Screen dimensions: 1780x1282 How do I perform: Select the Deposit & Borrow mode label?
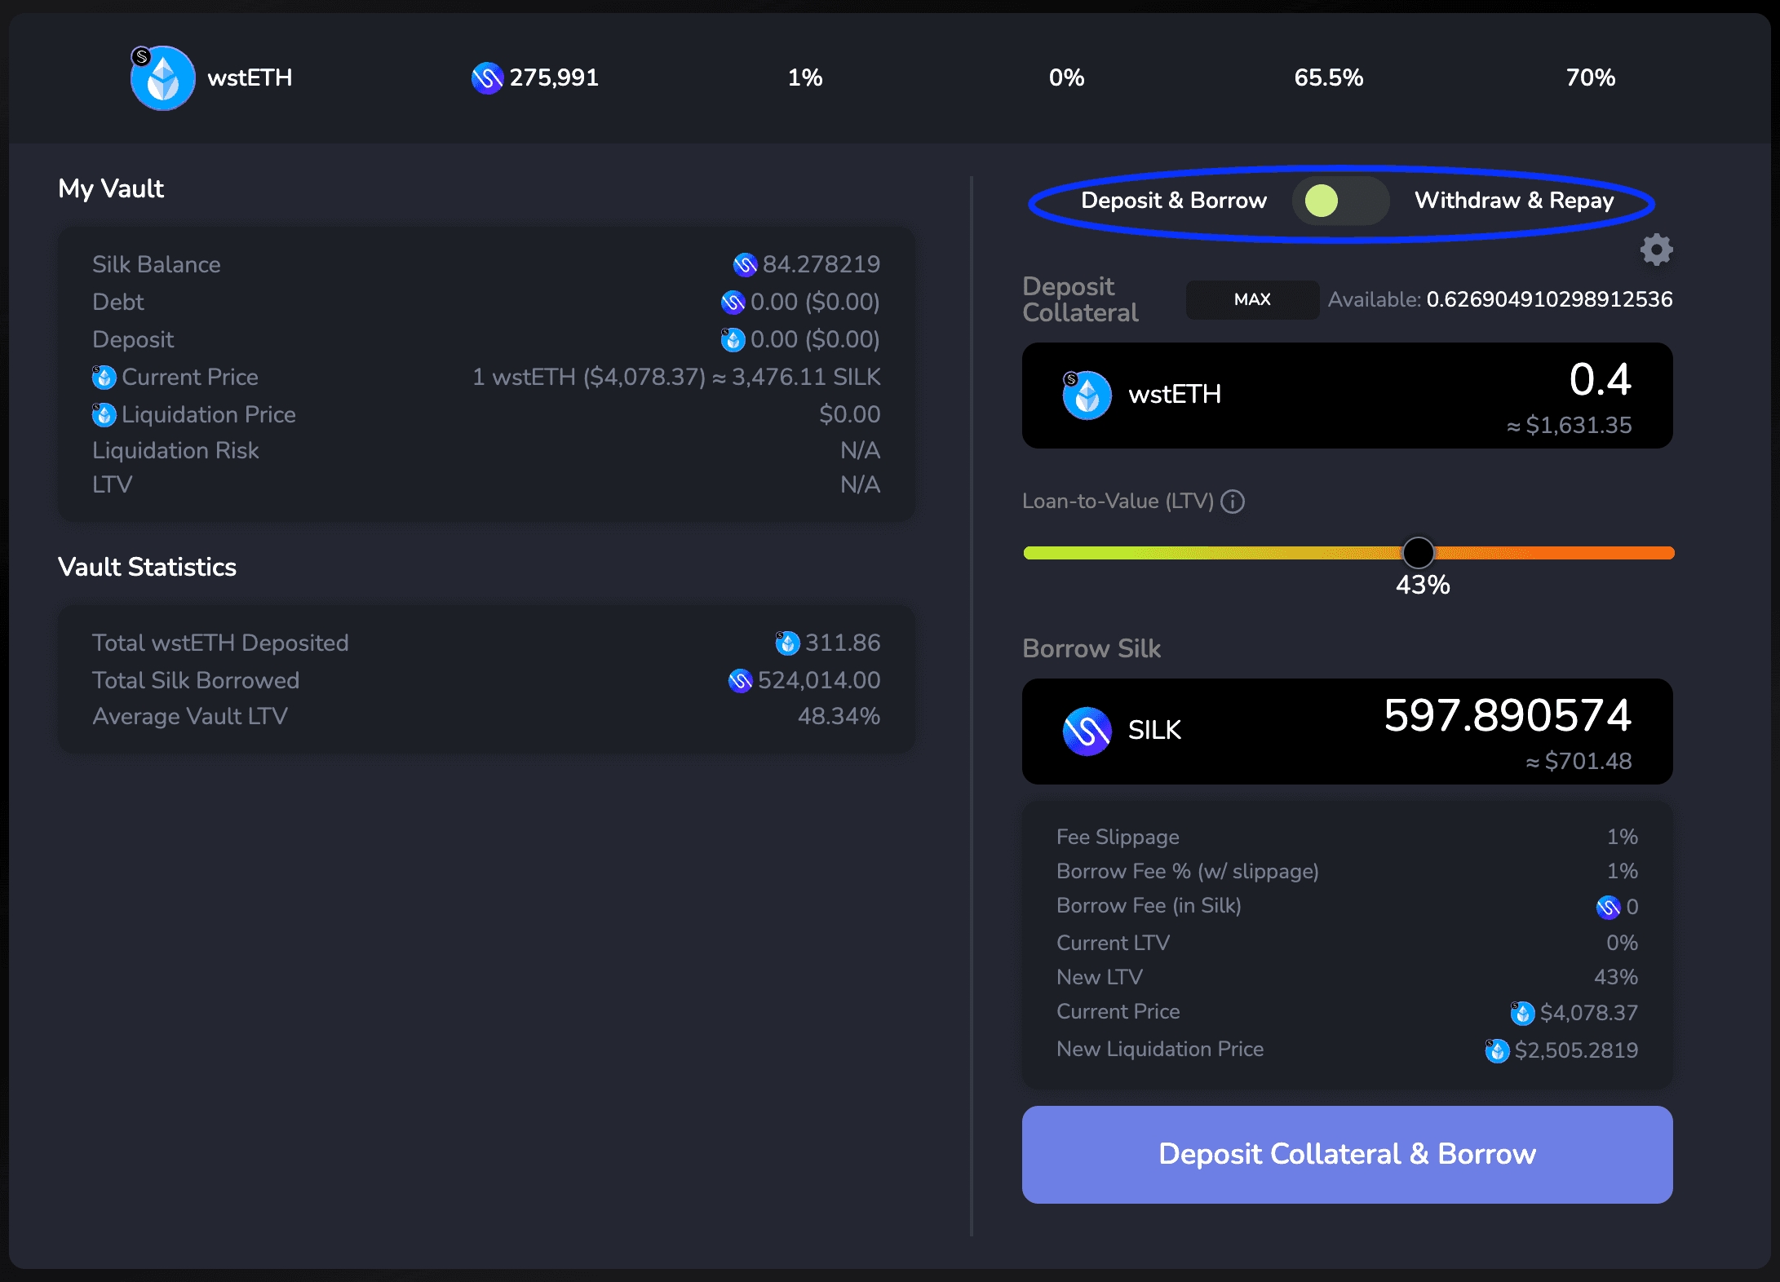[x=1173, y=201]
